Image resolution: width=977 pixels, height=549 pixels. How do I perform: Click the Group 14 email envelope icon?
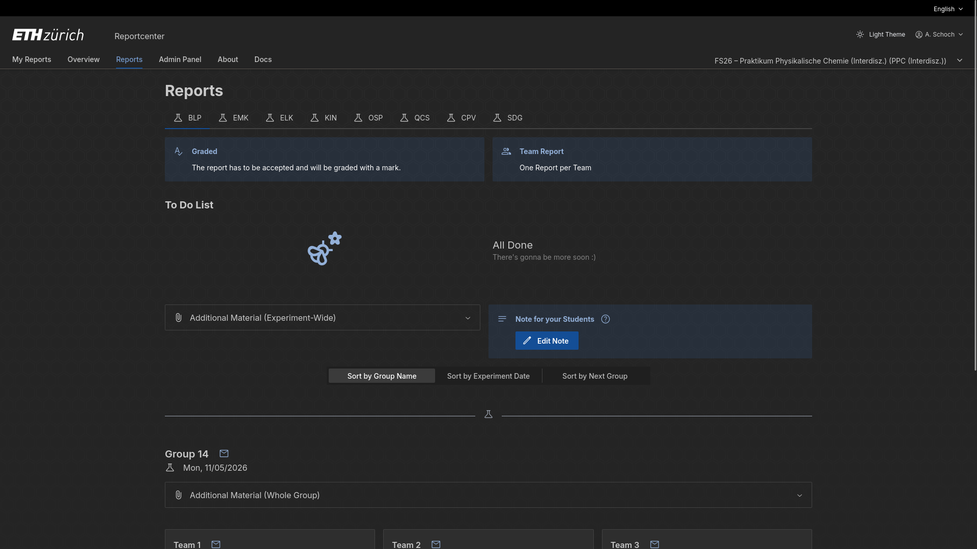[x=224, y=453]
